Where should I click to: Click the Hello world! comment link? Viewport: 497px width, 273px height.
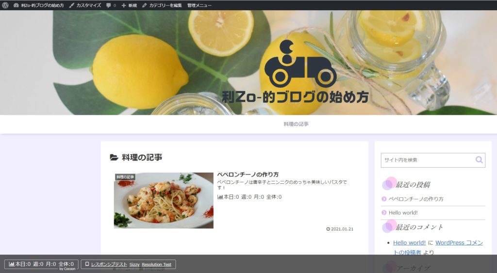(x=409, y=242)
